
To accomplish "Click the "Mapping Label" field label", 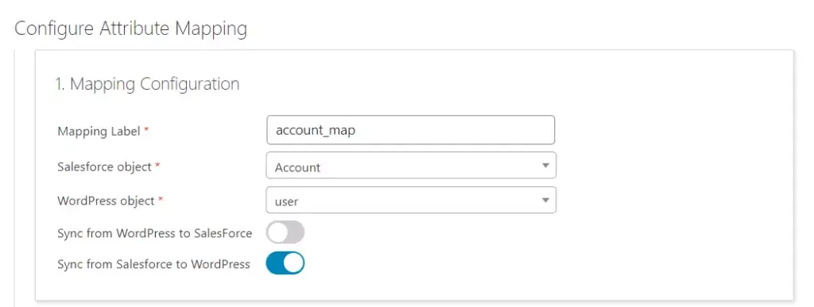I will click(99, 132).
